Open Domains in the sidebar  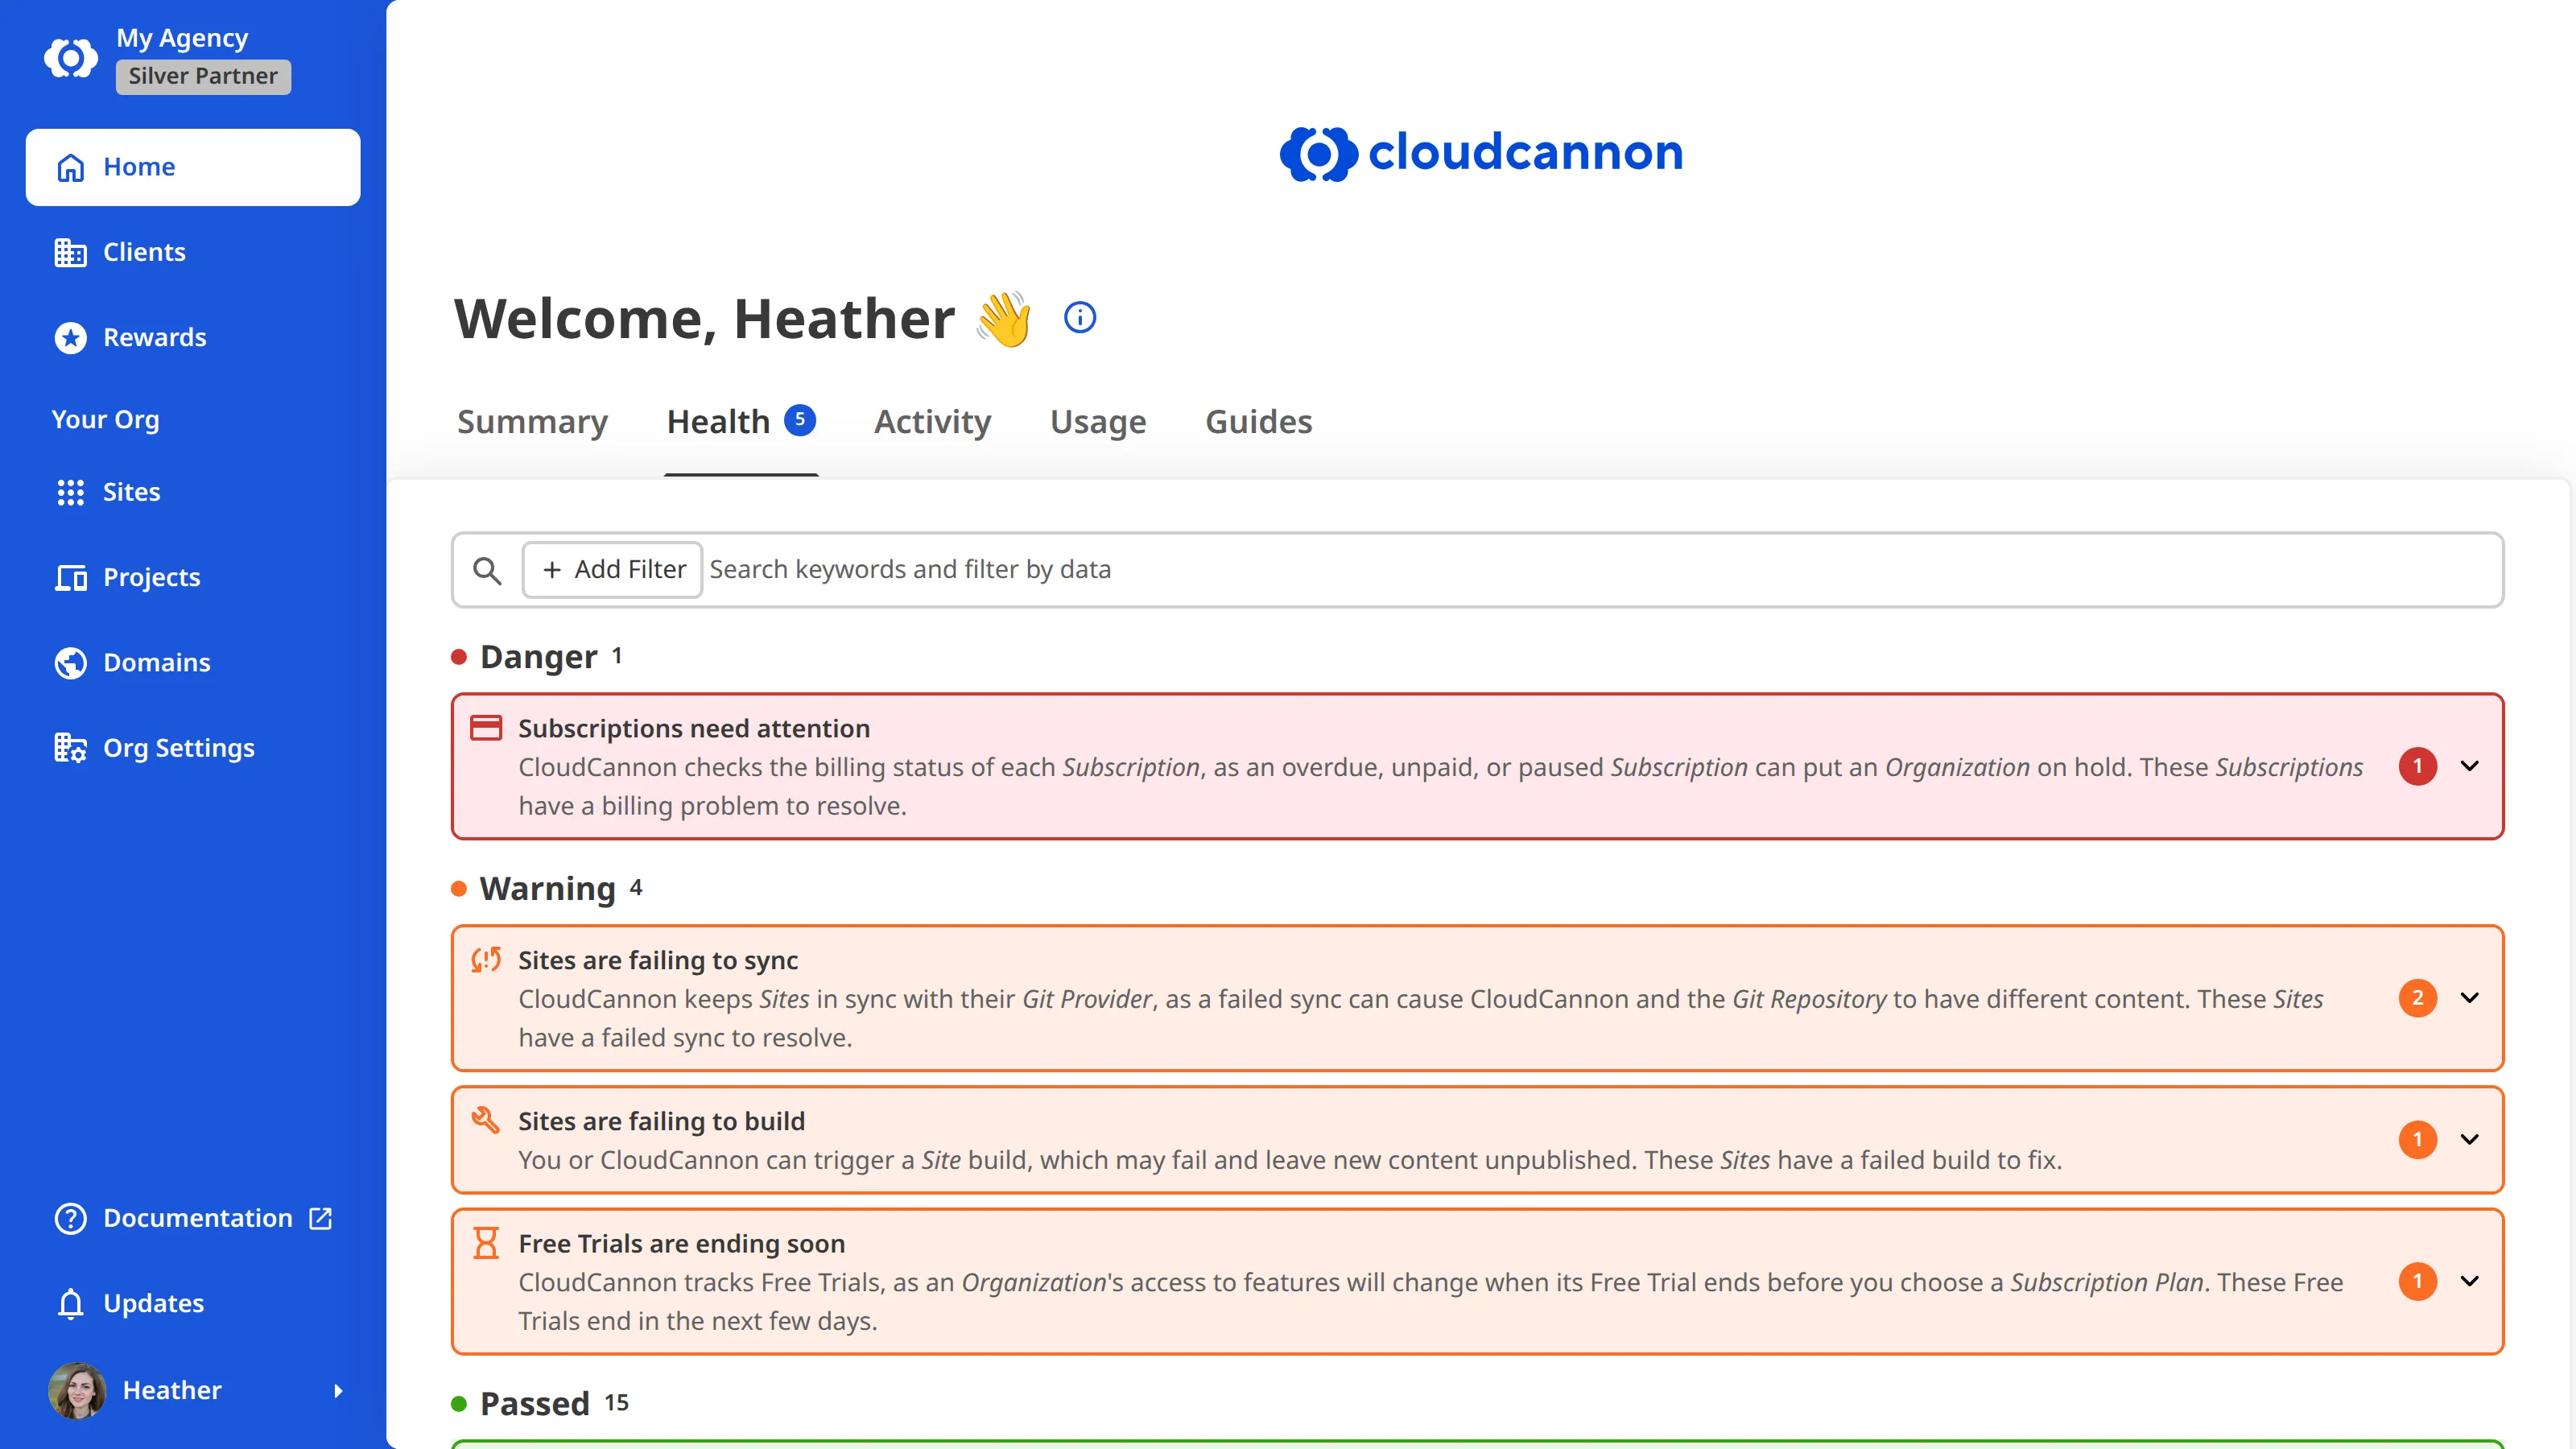coord(193,663)
